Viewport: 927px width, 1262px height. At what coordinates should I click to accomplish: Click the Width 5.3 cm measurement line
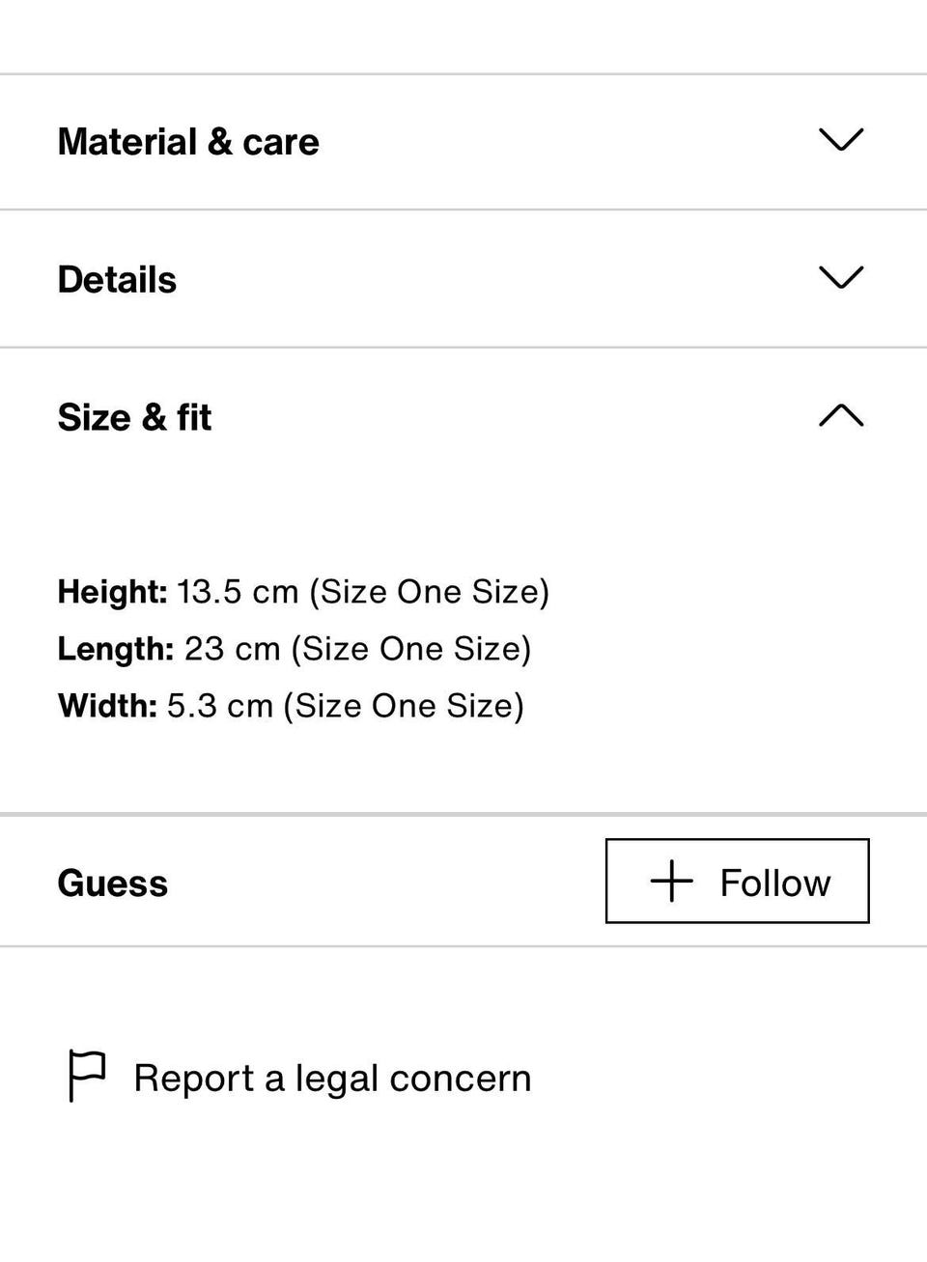pos(291,706)
